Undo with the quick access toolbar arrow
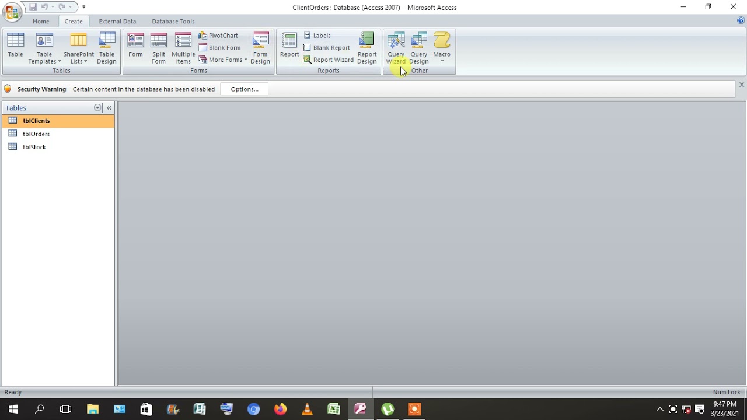Viewport: 747px width, 420px height. (44, 7)
